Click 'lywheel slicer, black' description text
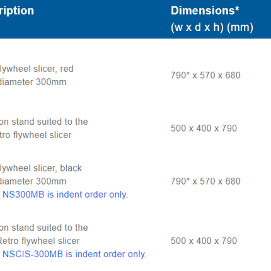The height and width of the screenshot is (271, 271). pos(41,168)
